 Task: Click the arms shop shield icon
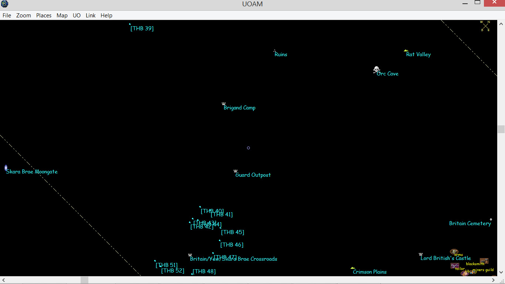click(454, 251)
